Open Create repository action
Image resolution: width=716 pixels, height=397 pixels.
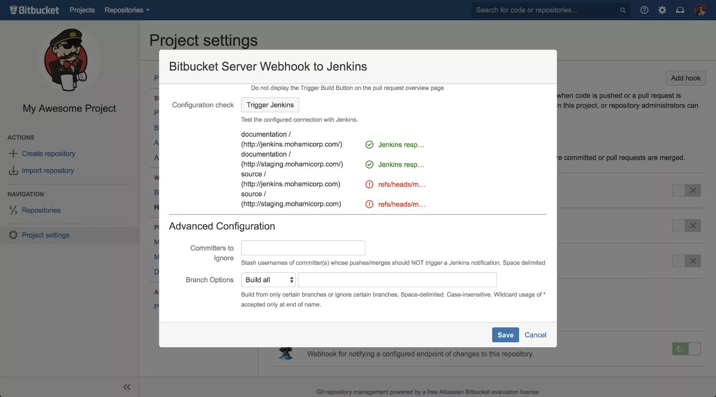[49, 154]
